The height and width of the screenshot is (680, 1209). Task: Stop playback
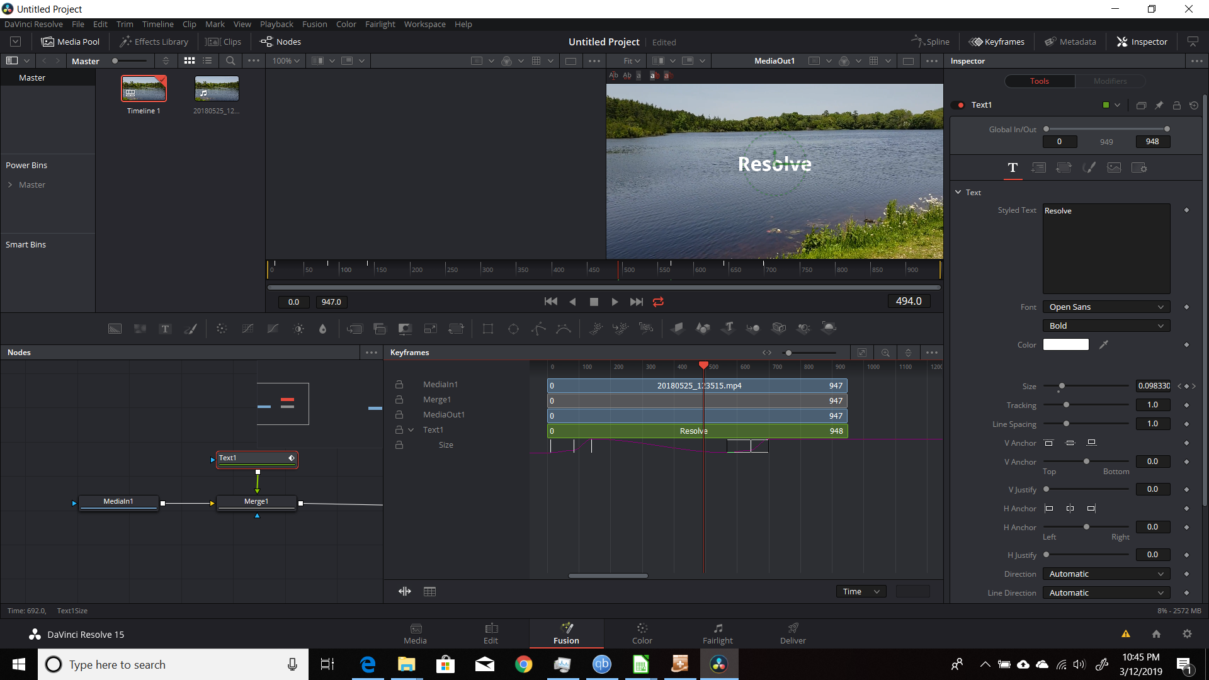593,302
